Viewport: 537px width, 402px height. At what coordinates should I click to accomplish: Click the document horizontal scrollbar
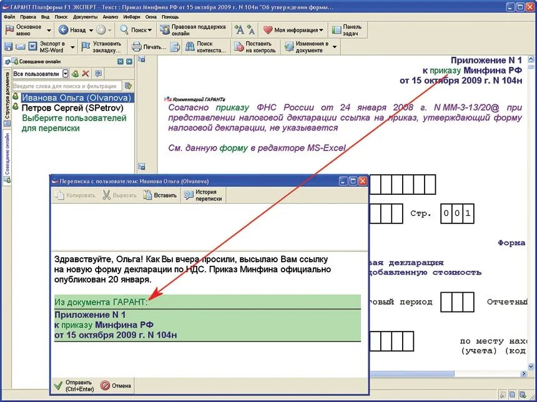[412, 373]
